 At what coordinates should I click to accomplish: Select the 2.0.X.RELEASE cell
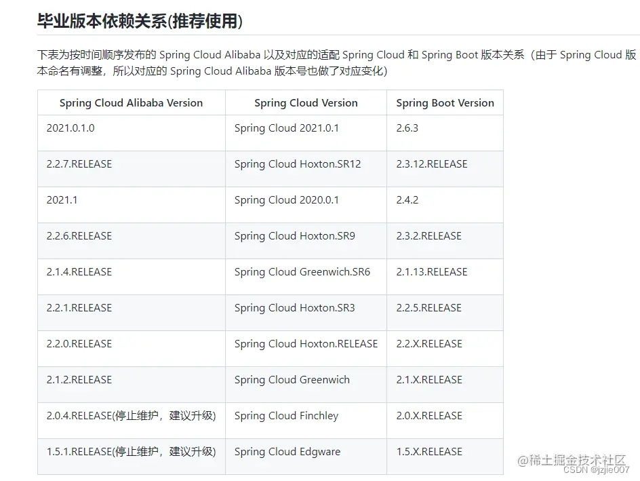[445, 421]
